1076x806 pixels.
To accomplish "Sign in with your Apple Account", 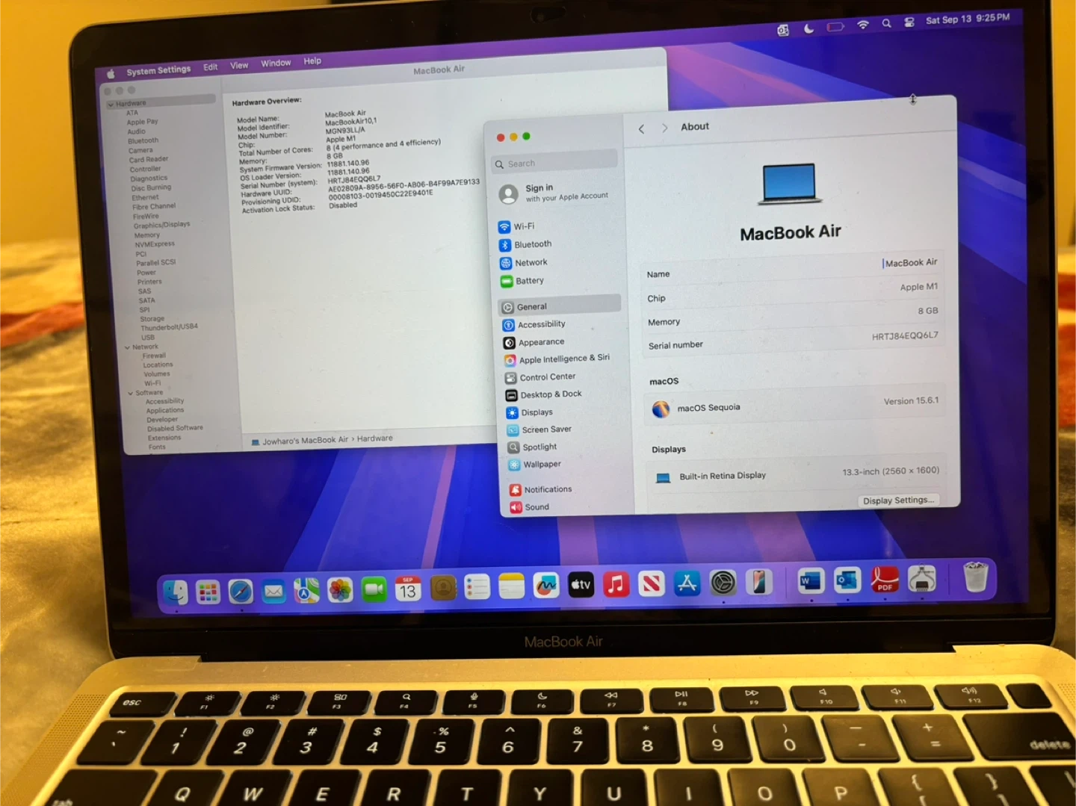I will (555, 193).
